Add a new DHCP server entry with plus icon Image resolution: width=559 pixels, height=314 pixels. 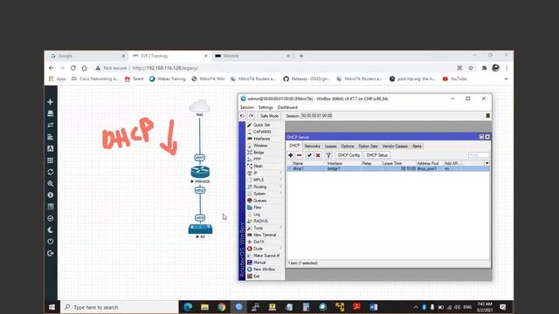(291, 155)
